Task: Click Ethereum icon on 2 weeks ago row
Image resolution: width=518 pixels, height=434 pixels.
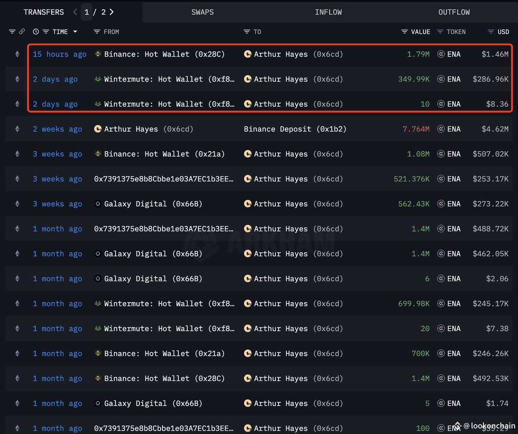Action: pyautogui.click(x=18, y=129)
